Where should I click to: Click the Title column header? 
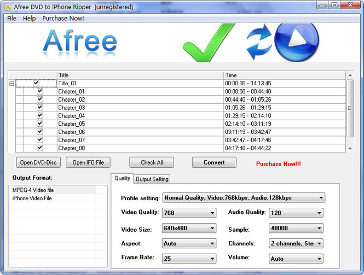(140, 75)
